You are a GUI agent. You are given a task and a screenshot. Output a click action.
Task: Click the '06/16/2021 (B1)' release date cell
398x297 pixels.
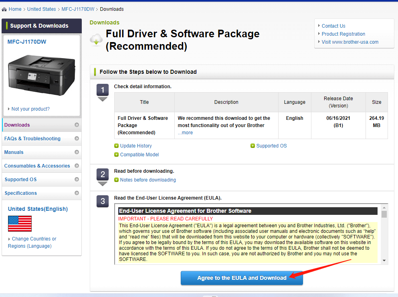(338, 125)
